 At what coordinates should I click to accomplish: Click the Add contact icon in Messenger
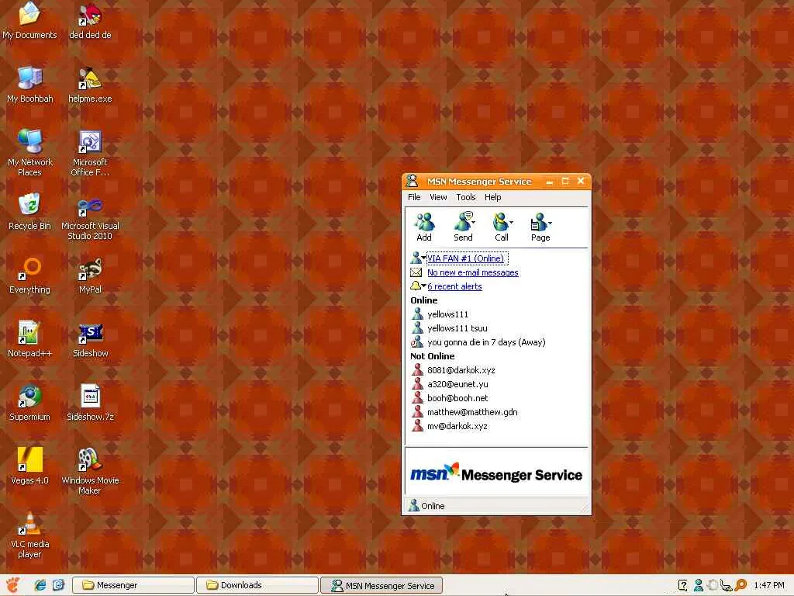(x=424, y=227)
